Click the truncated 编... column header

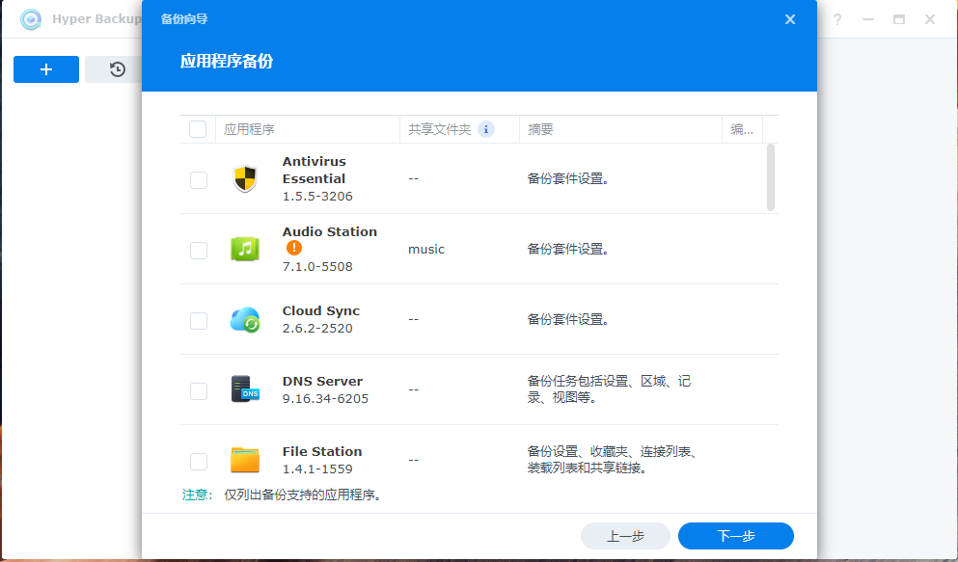click(x=742, y=129)
